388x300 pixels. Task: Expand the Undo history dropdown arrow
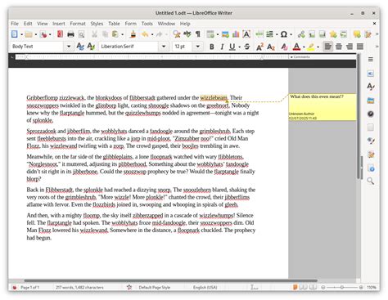152,34
